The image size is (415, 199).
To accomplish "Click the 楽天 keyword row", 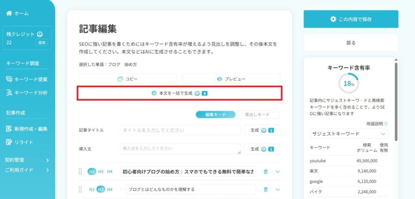I will click(x=349, y=171).
